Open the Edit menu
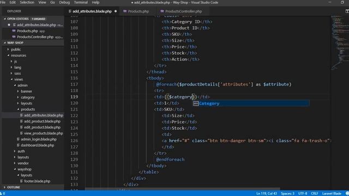The image size is (349, 196). pos(13,2)
